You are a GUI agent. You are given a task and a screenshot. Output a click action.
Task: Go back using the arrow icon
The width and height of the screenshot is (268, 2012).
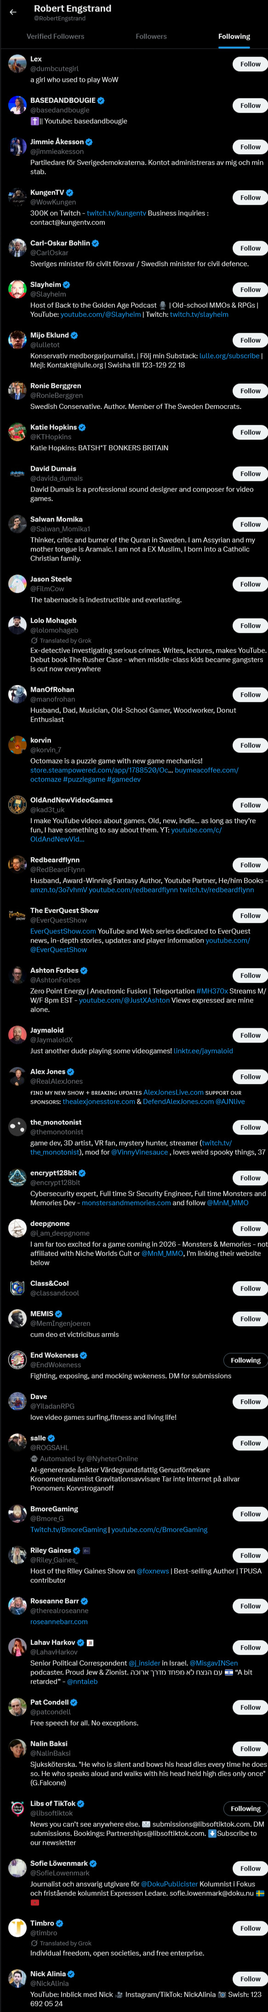tap(12, 12)
